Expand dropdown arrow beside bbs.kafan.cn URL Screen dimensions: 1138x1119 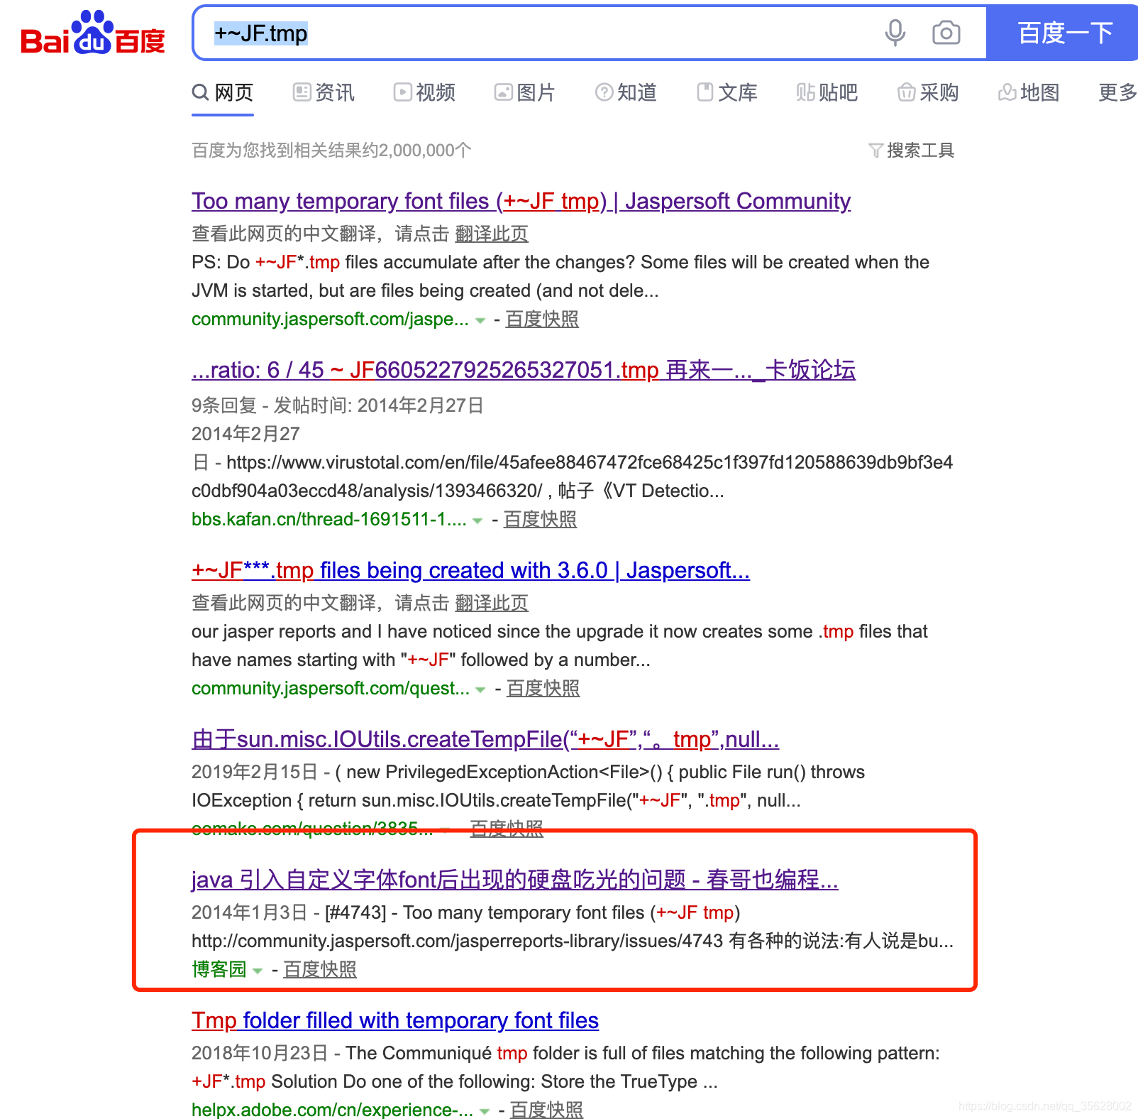tap(477, 521)
